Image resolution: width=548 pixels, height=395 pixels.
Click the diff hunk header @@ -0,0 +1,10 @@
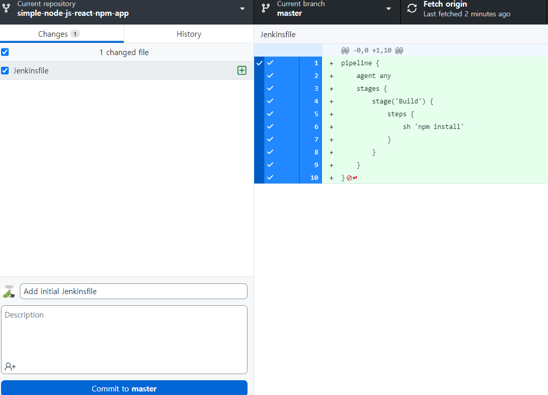coord(372,50)
